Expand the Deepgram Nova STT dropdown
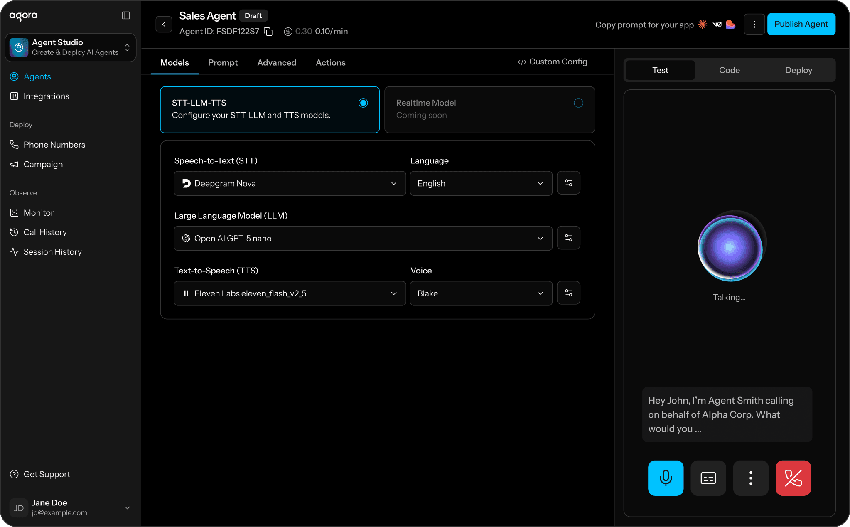The width and height of the screenshot is (850, 527). 290,183
